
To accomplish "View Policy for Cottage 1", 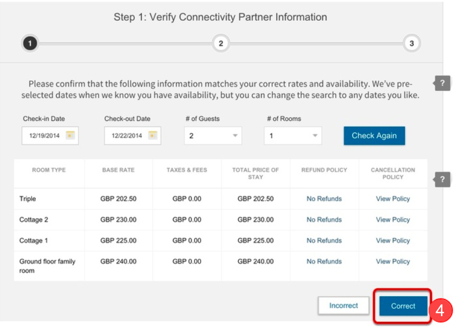I will (x=393, y=241).
